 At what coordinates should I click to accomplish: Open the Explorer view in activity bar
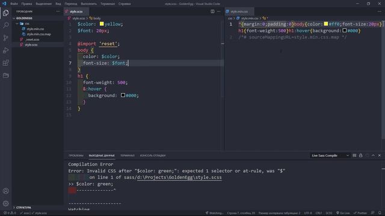5,13
